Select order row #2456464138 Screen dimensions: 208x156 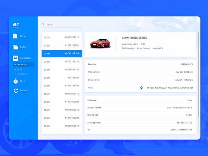62,70
